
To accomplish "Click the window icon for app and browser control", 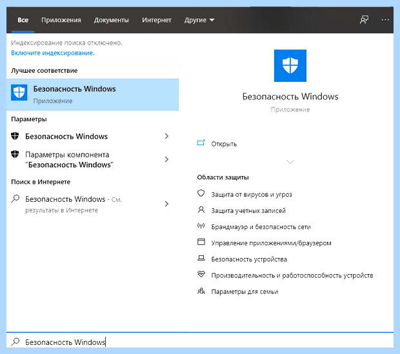I will (x=201, y=242).
